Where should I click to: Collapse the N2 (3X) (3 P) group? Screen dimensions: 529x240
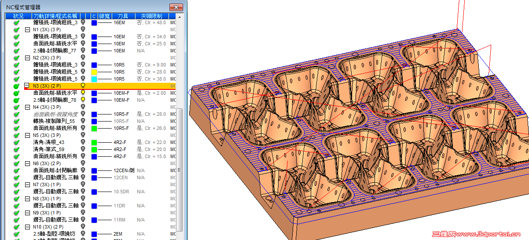[27, 58]
